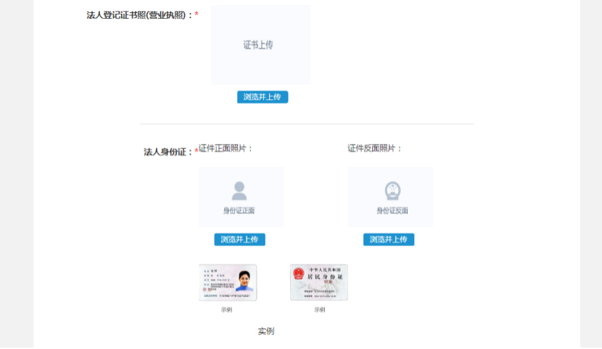Select the 证件反面照片 label
Screen dimensions: 602x349
[x=374, y=148]
